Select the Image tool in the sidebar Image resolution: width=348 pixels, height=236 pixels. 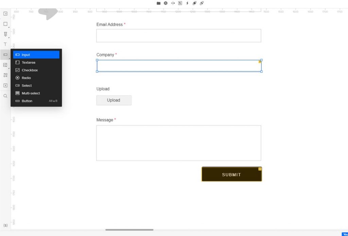tap(5, 65)
